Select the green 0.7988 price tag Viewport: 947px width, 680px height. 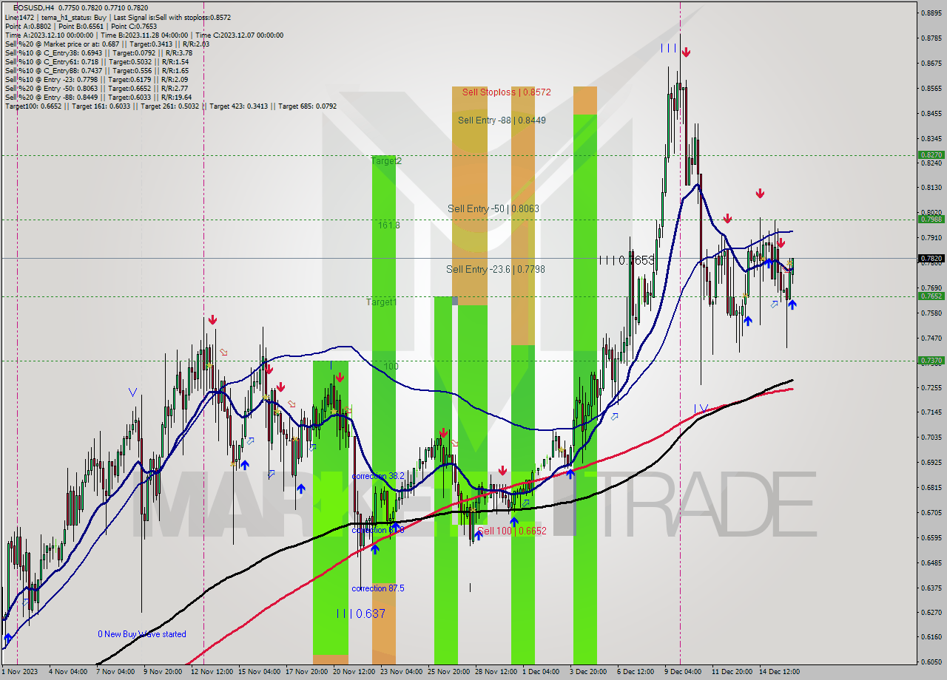pyautogui.click(x=931, y=219)
